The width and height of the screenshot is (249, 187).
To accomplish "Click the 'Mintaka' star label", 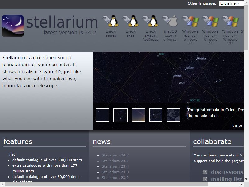I will (201, 59).
